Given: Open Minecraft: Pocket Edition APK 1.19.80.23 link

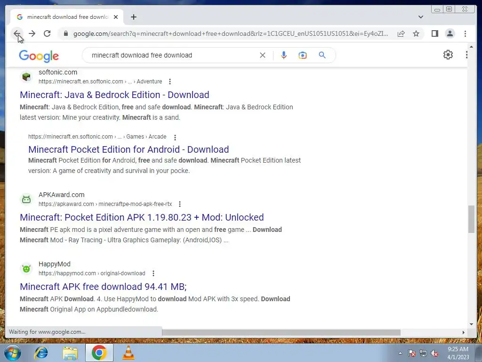Looking at the screenshot, I should point(142,217).
